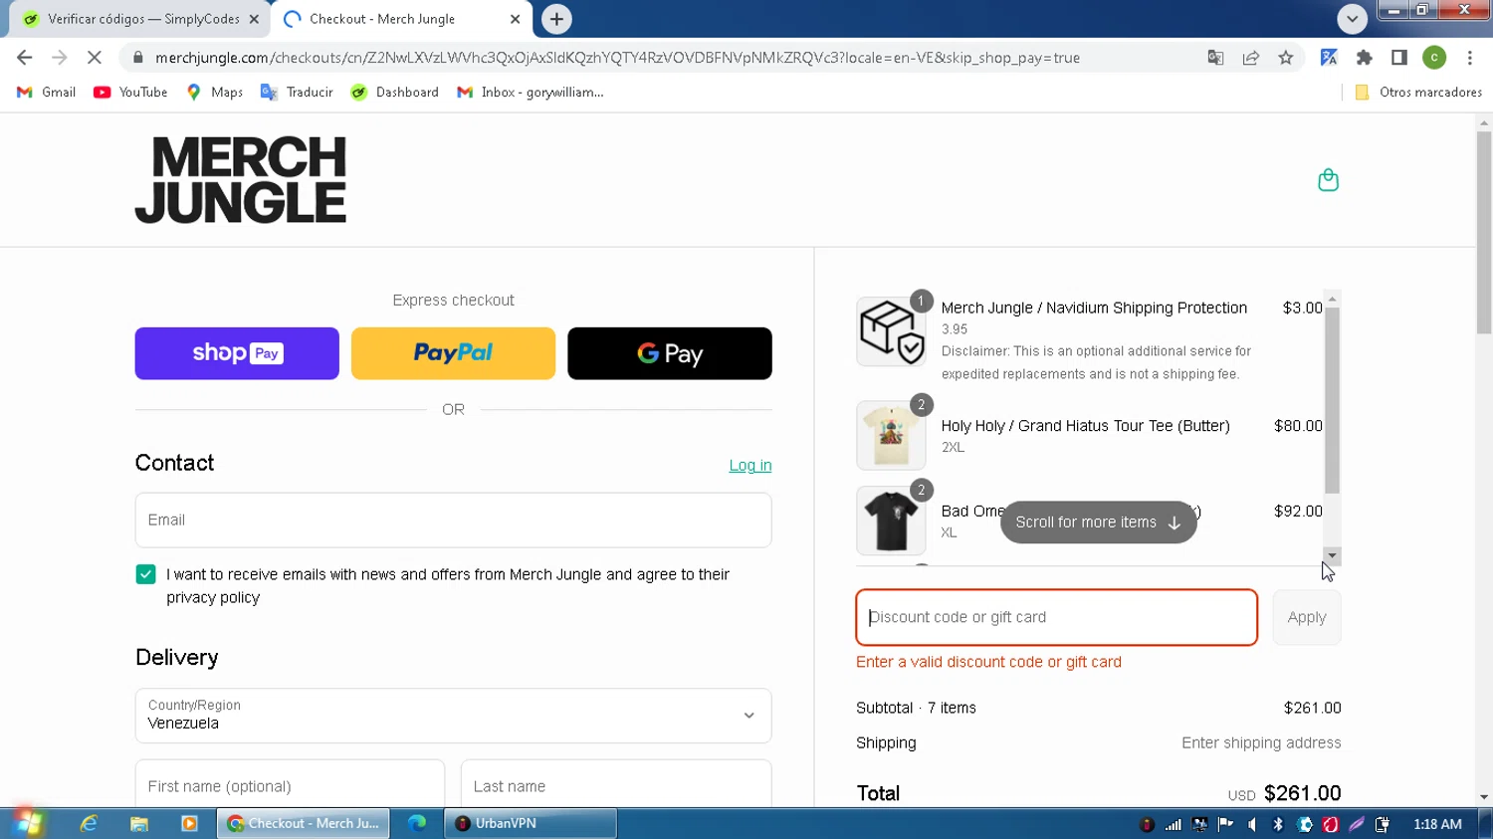Open the shopping bag cart icon
Image resolution: width=1493 pixels, height=839 pixels.
[1328, 180]
